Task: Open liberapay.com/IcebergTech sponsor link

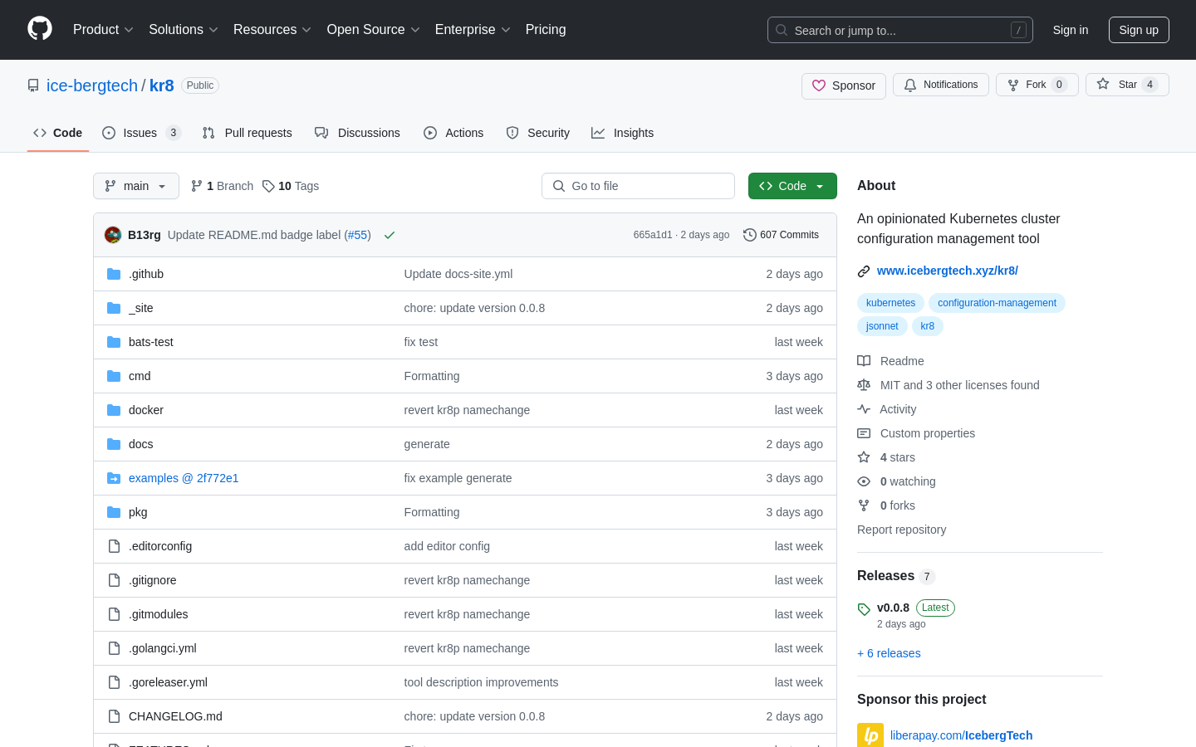Action: click(x=961, y=735)
